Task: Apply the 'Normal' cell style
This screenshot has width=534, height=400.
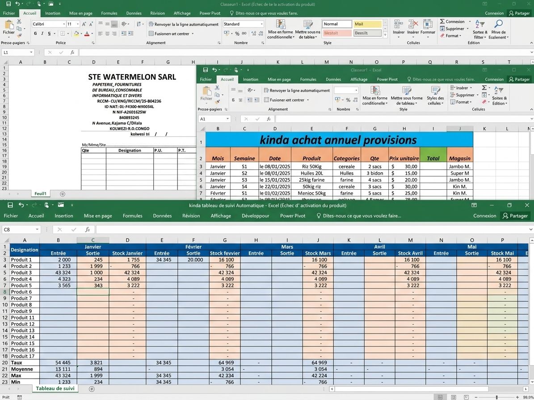Action: tap(337, 24)
